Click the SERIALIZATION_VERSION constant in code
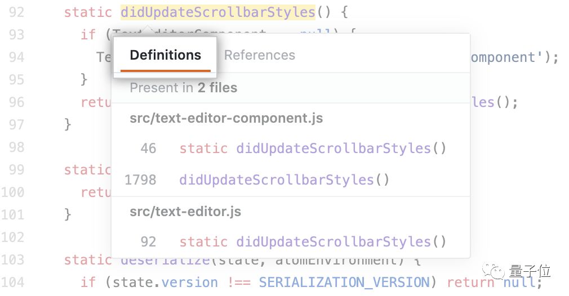The image size is (569, 296). [x=344, y=282]
